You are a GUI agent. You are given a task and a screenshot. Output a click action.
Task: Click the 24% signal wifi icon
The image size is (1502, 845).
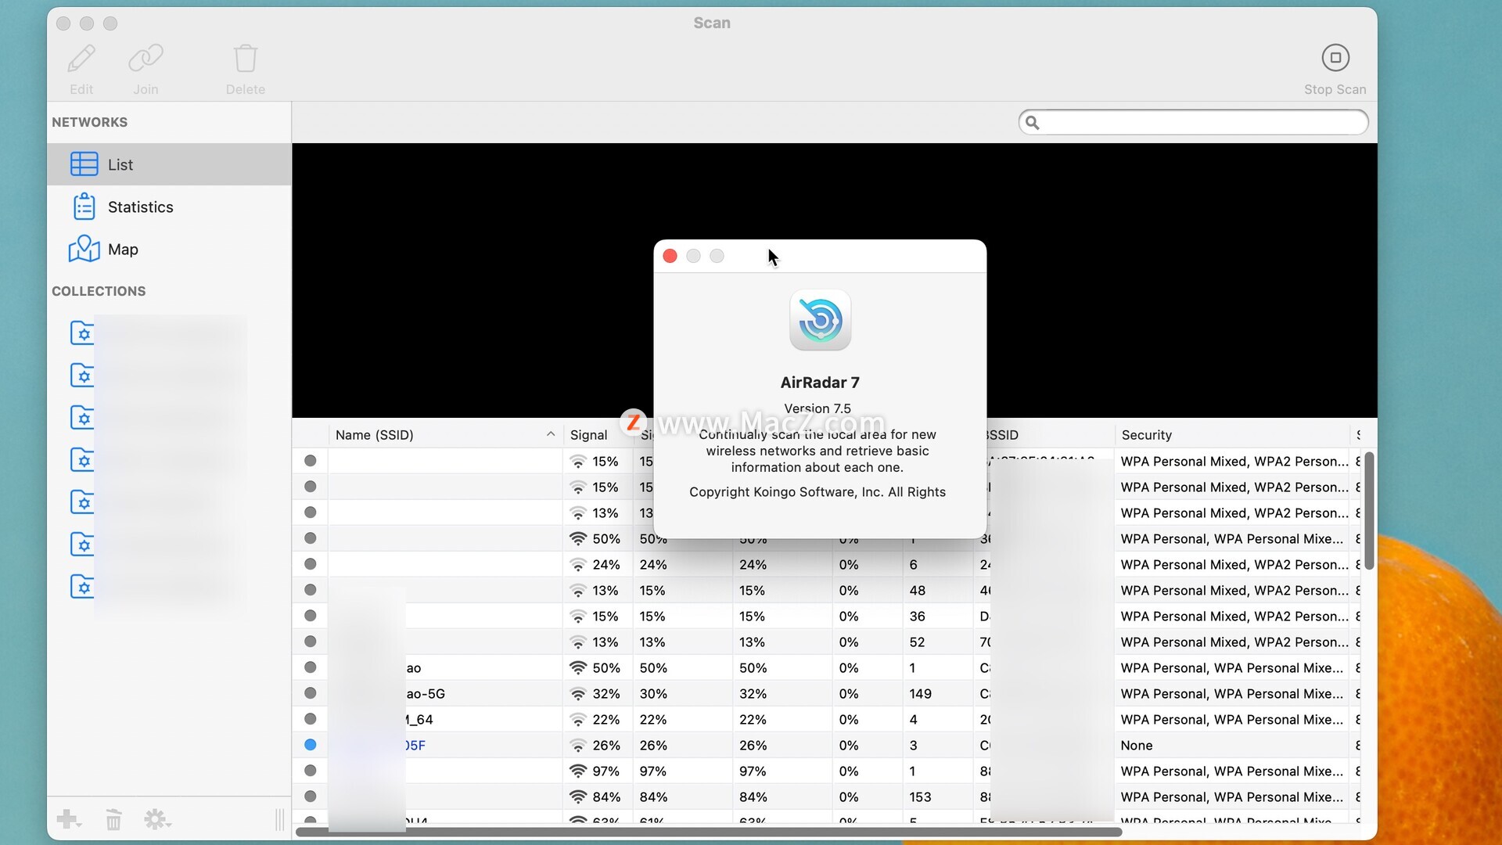click(578, 565)
